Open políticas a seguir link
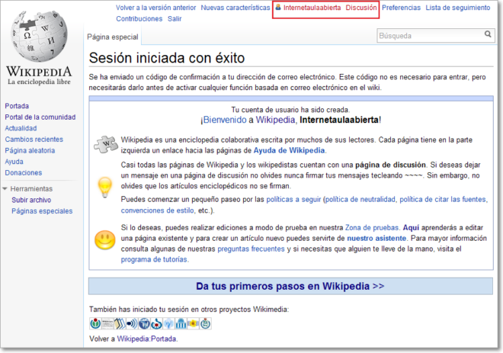This screenshot has width=503, height=353. click(293, 199)
